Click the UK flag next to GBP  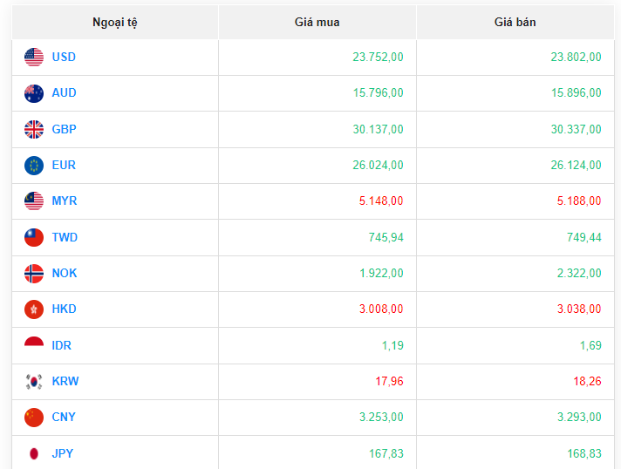pos(34,130)
